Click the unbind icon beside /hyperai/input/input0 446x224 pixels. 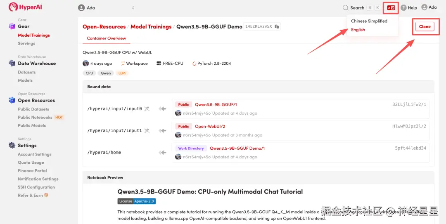(x=147, y=108)
